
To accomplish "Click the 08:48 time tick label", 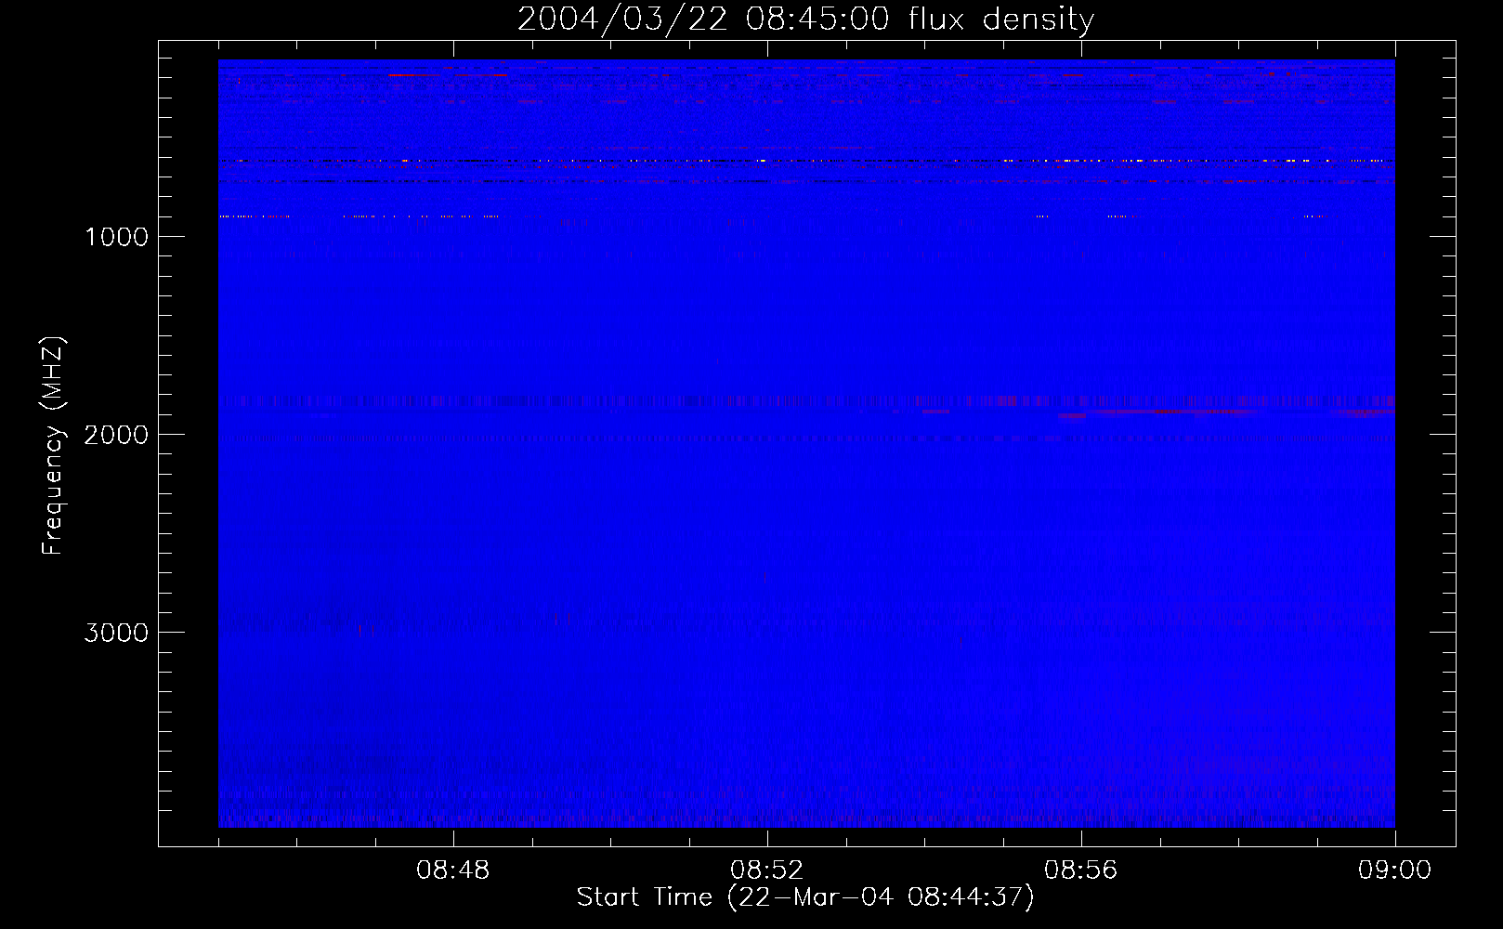I will [453, 870].
